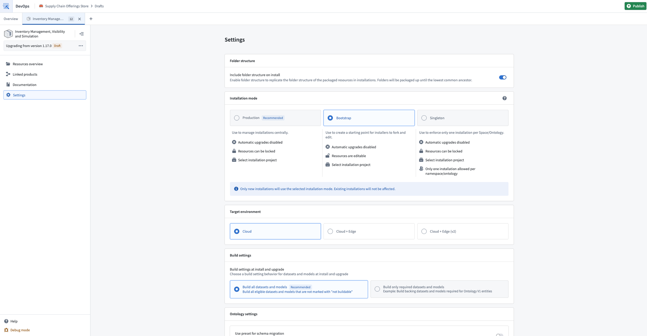Click the info icon in installation notice

pyautogui.click(x=236, y=189)
